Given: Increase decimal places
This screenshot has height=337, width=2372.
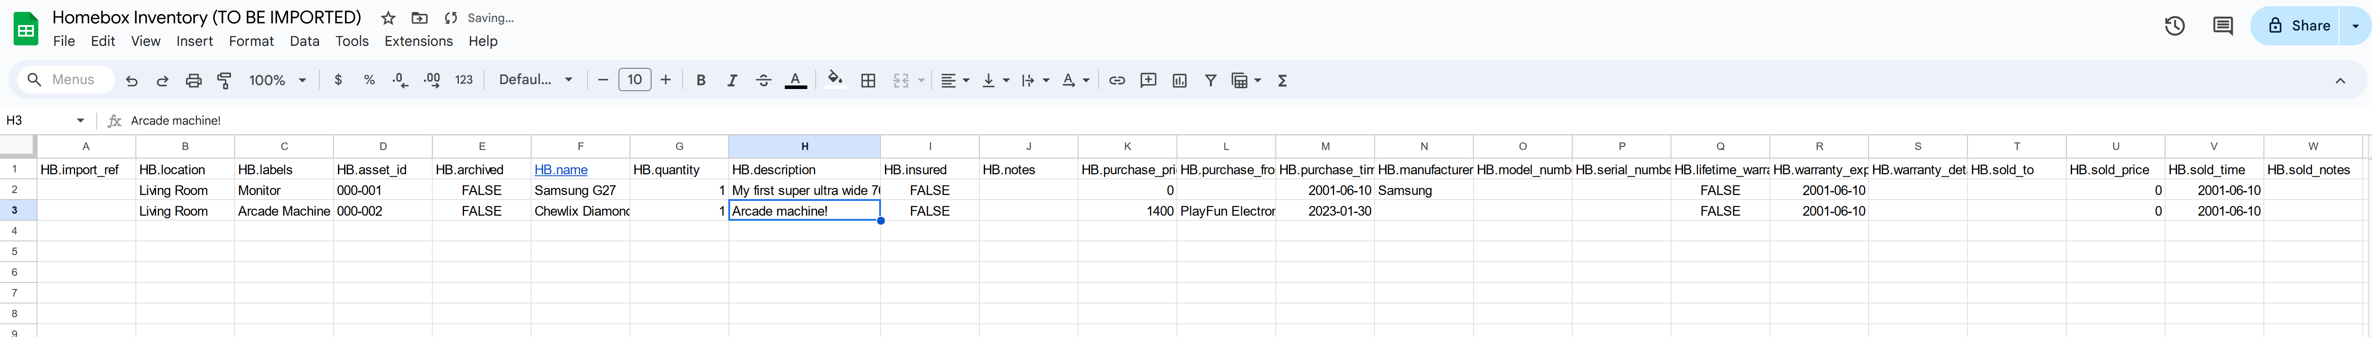Looking at the screenshot, I should 432,81.
